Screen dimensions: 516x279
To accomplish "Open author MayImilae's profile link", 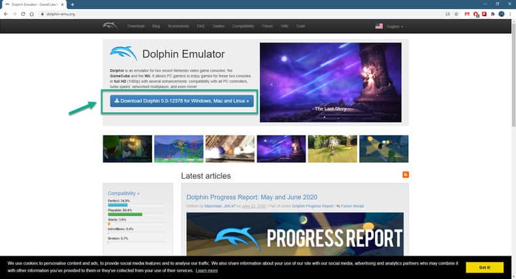I will (212, 206).
